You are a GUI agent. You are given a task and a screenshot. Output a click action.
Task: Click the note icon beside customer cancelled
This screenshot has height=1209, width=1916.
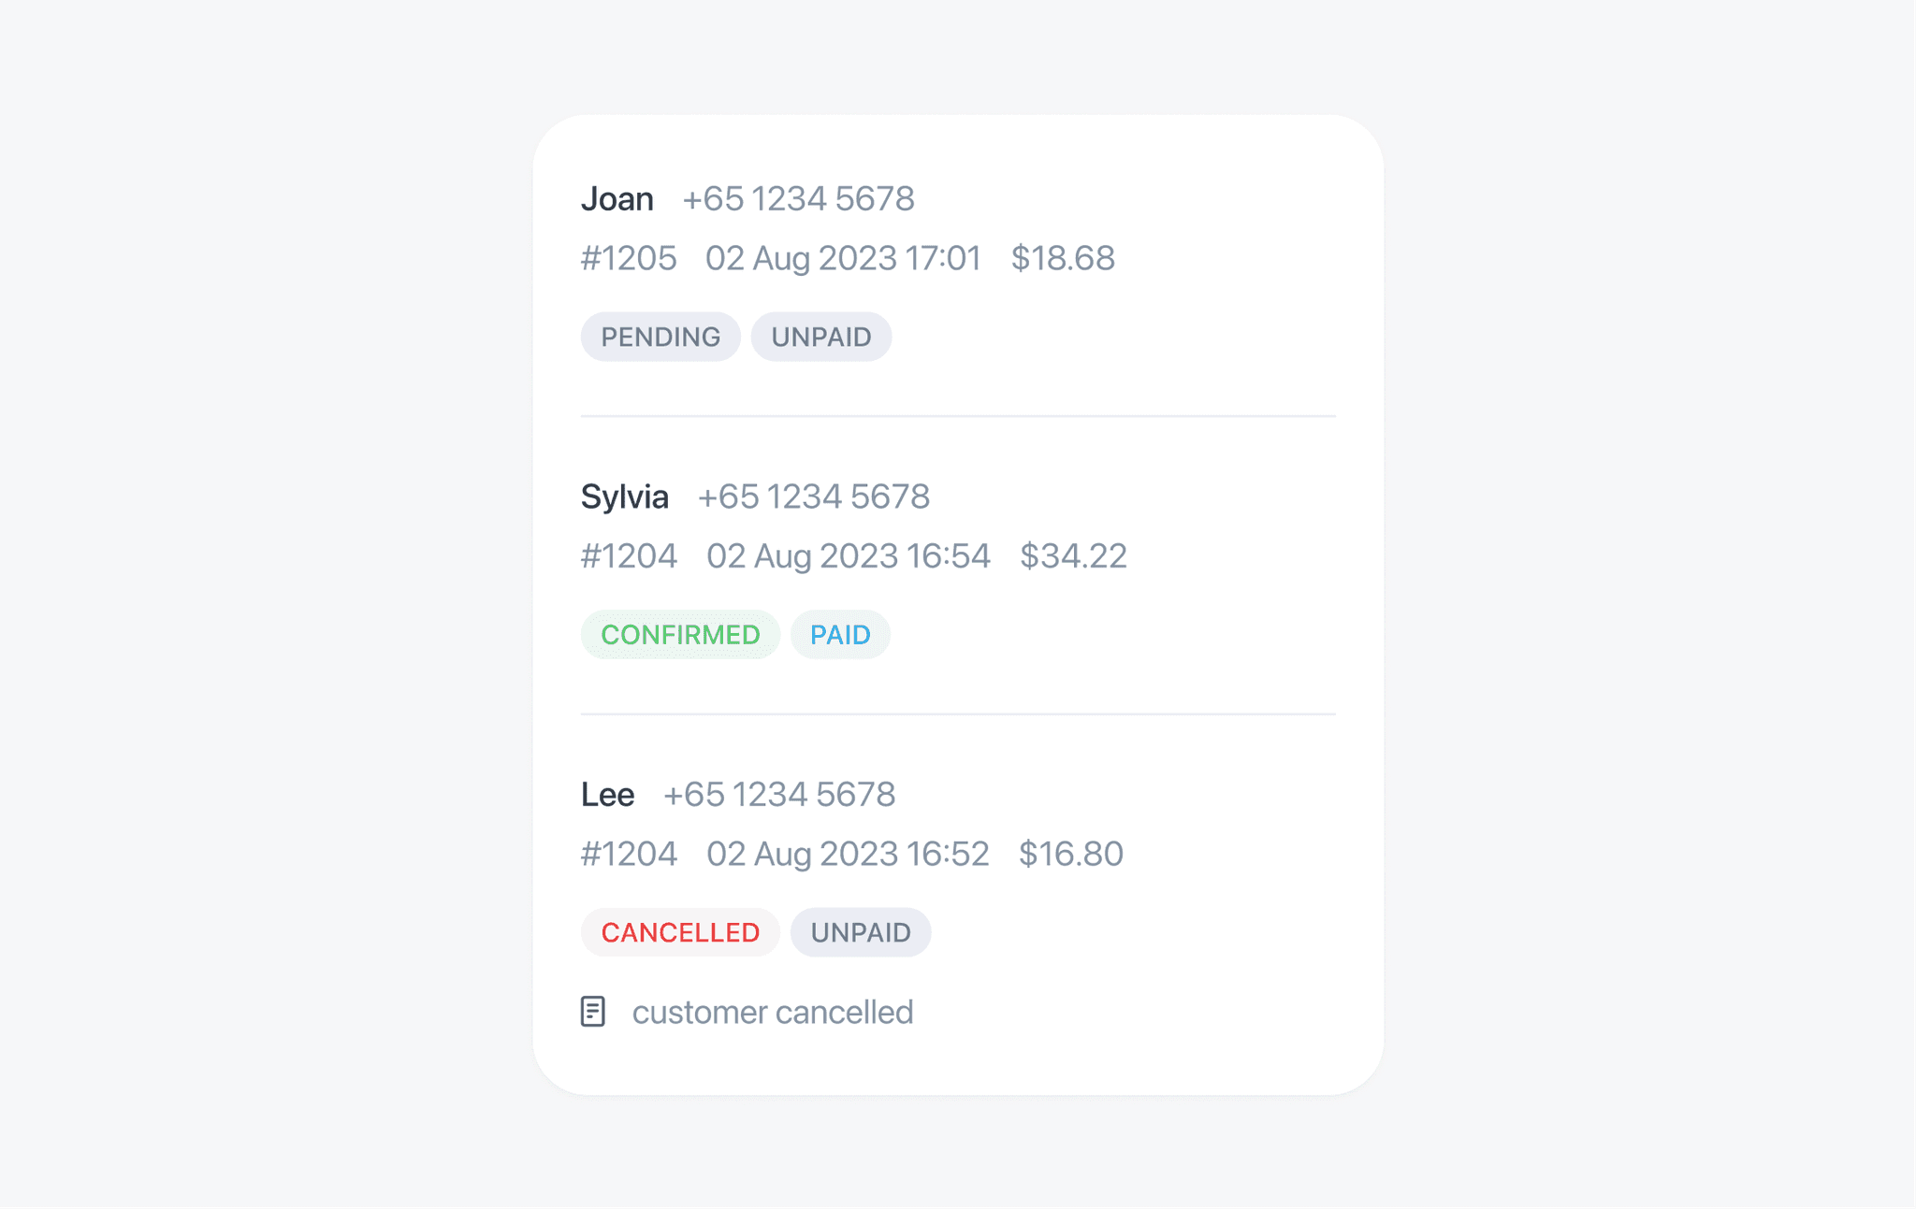pos(594,1012)
